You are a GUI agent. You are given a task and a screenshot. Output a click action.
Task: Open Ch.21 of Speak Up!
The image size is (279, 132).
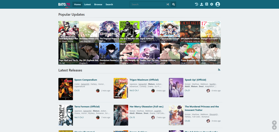[x=187, y=91]
